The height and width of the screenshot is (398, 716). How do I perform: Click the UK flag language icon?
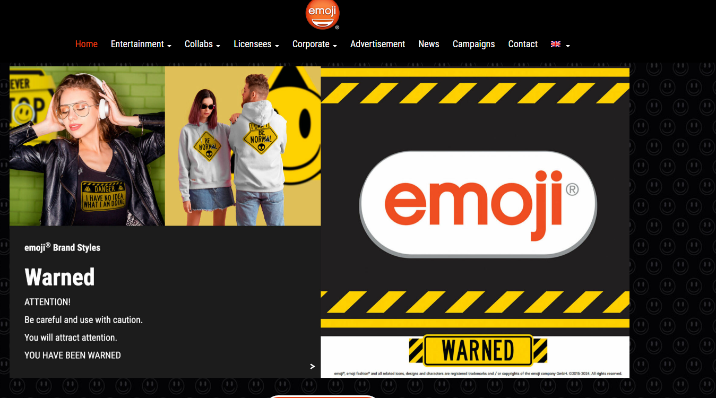(x=556, y=44)
